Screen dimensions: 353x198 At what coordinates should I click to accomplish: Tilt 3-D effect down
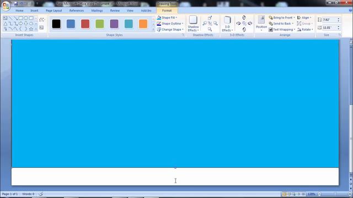click(244, 29)
